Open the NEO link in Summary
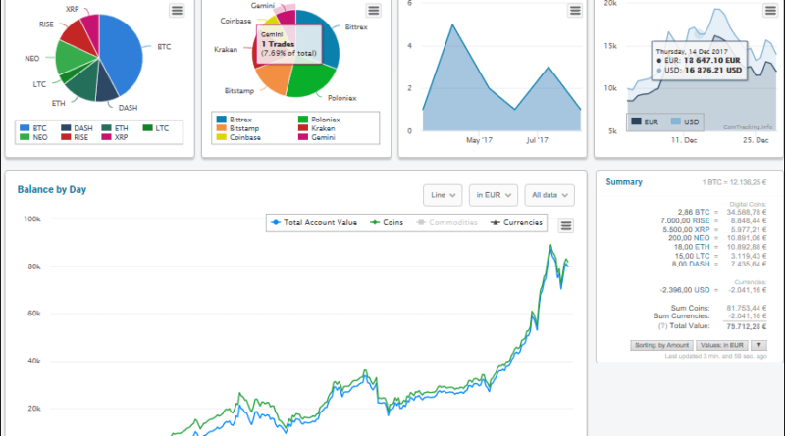The image size is (785, 436). tap(702, 238)
